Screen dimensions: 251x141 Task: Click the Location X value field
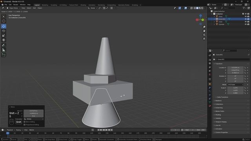tap(235, 68)
